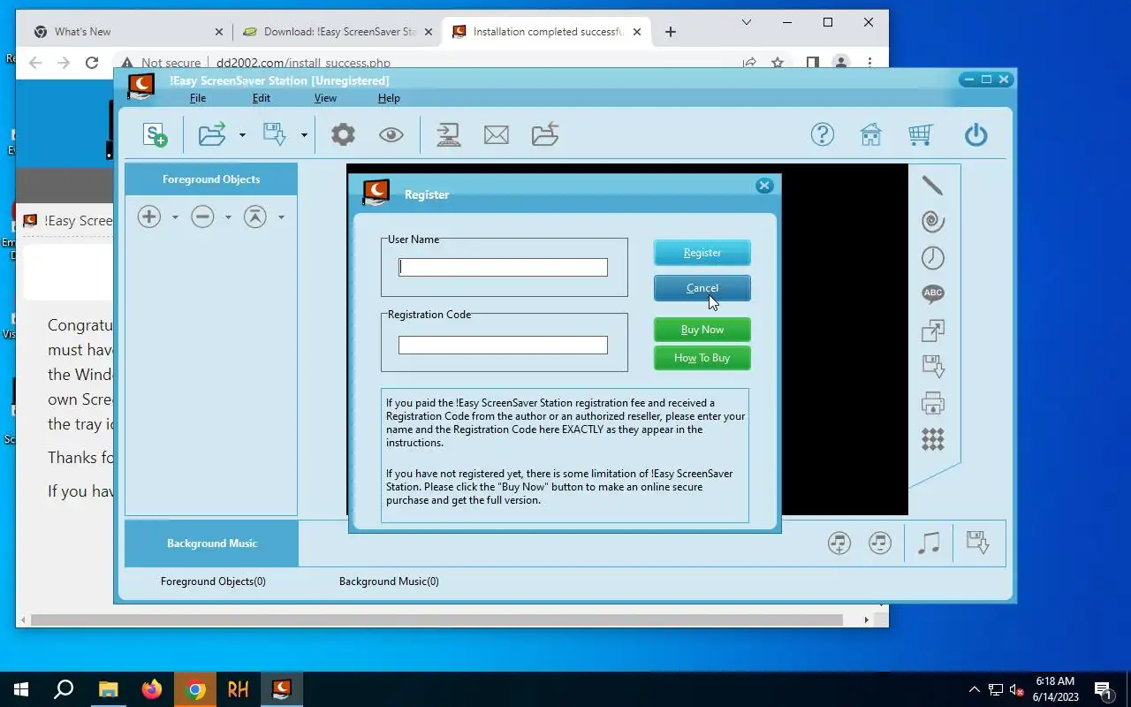Click the notification center icon
Screen dimensions: 1131x707
[1103, 689]
